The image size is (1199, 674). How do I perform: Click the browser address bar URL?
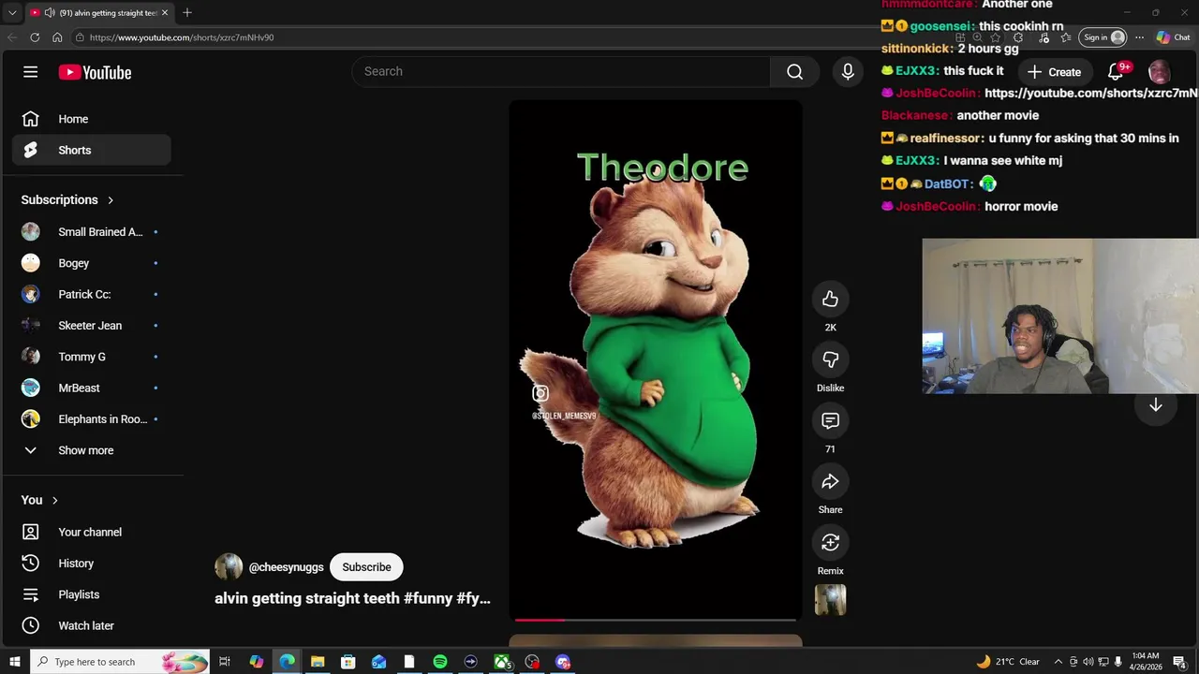[x=182, y=37]
